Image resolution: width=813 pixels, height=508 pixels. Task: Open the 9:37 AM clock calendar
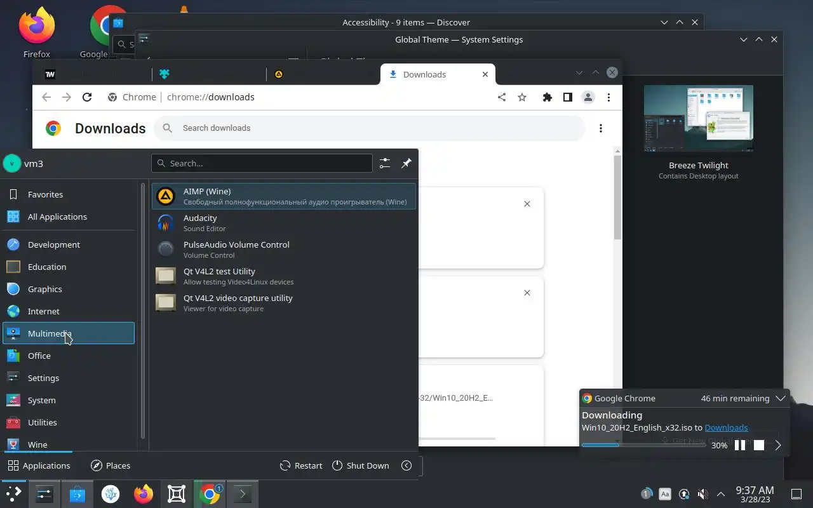755,493
